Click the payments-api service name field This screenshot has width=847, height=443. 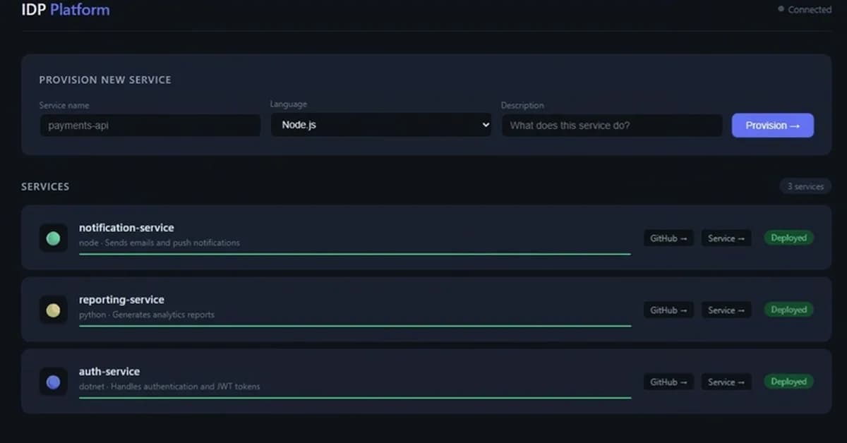tap(150, 125)
